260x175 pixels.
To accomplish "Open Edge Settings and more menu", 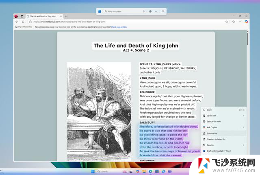I will 240,22.
